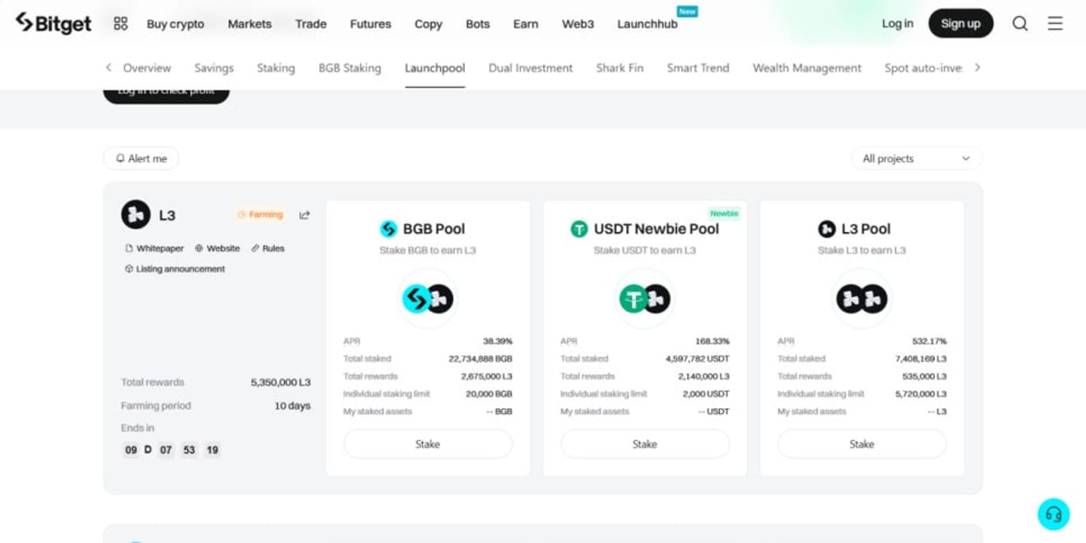Switch to the Savings tab

pyautogui.click(x=214, y=68)
